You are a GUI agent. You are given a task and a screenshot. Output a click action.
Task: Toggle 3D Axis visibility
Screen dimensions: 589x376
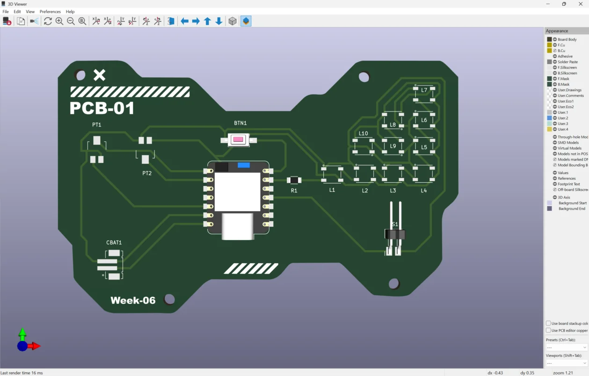555,198
